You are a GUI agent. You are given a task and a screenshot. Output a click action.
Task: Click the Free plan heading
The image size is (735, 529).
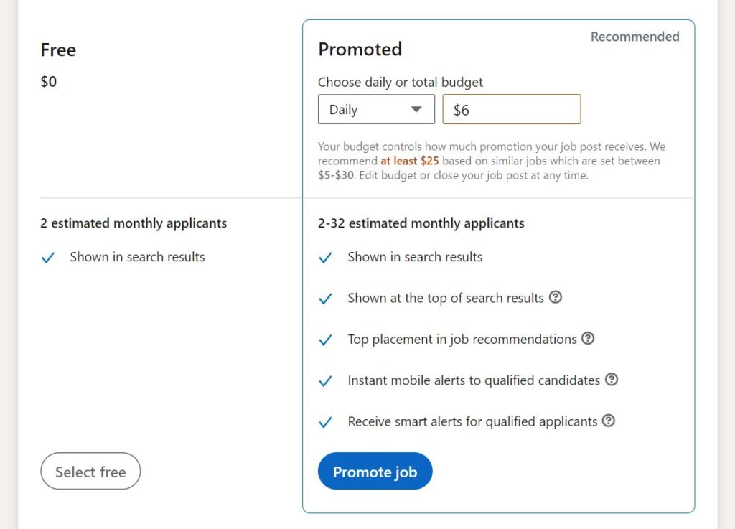[x=58, y=50]
